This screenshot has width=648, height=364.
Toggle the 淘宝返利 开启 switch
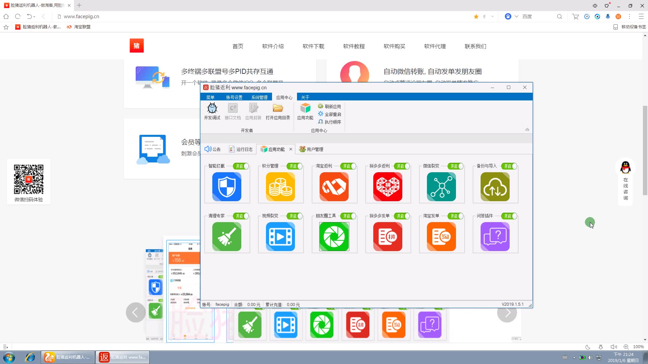(x=348, y=166)
